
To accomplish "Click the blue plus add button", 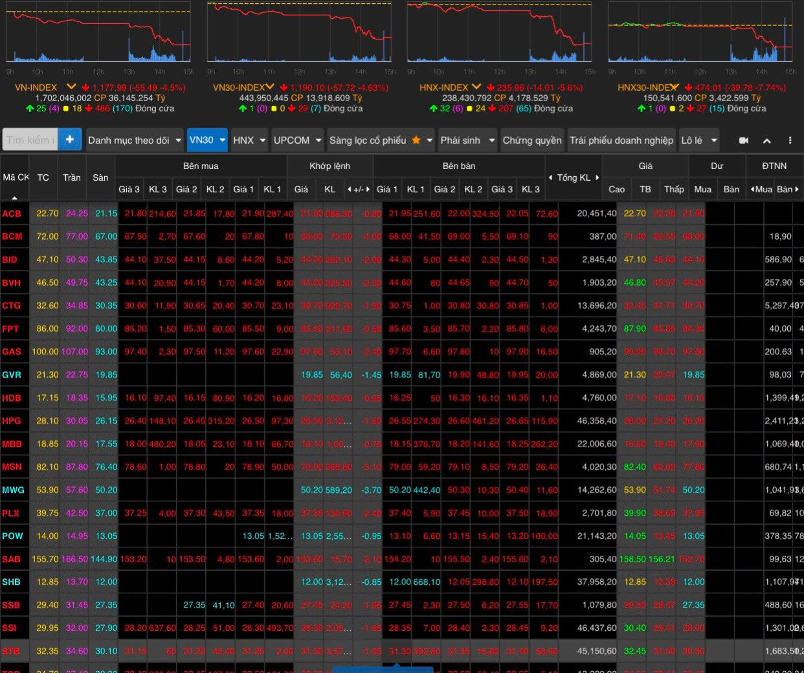I will [70, 140].
